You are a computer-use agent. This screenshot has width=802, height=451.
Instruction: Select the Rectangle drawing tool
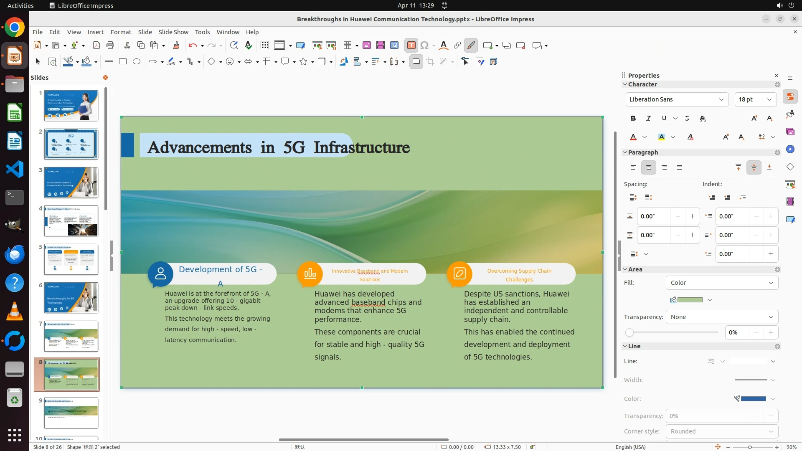[x=123, y=62]
